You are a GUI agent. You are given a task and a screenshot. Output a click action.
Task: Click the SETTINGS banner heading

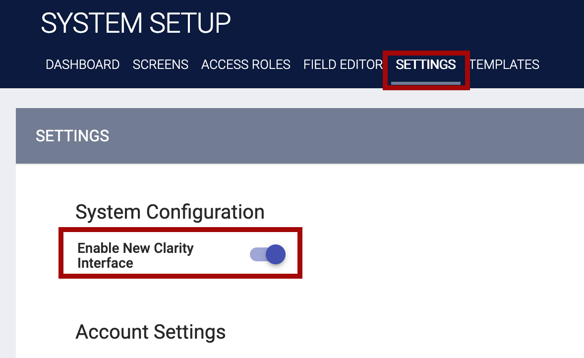point(72,136)
